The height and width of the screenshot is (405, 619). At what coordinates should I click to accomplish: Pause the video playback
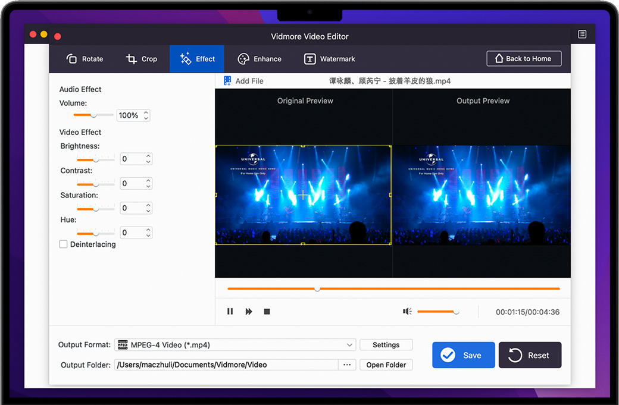pyautogui.click(x=230, y=312)
